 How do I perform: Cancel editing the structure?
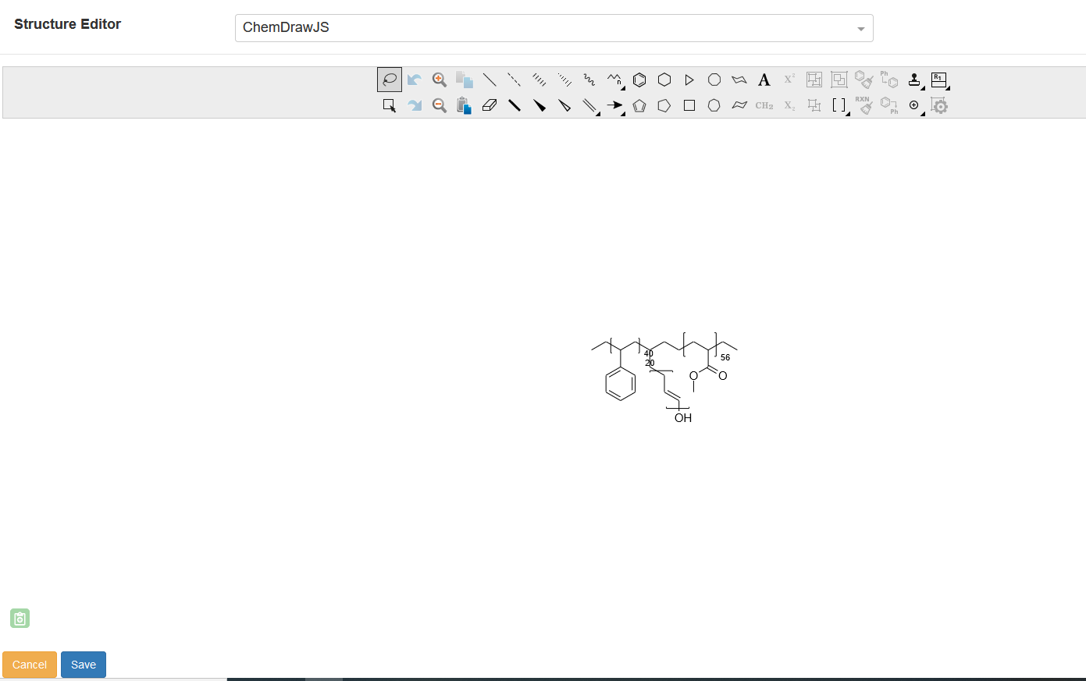(30, 665)
